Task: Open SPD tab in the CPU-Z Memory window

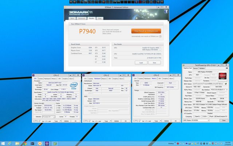Action: pyautogui.click(x=159, y=78)
